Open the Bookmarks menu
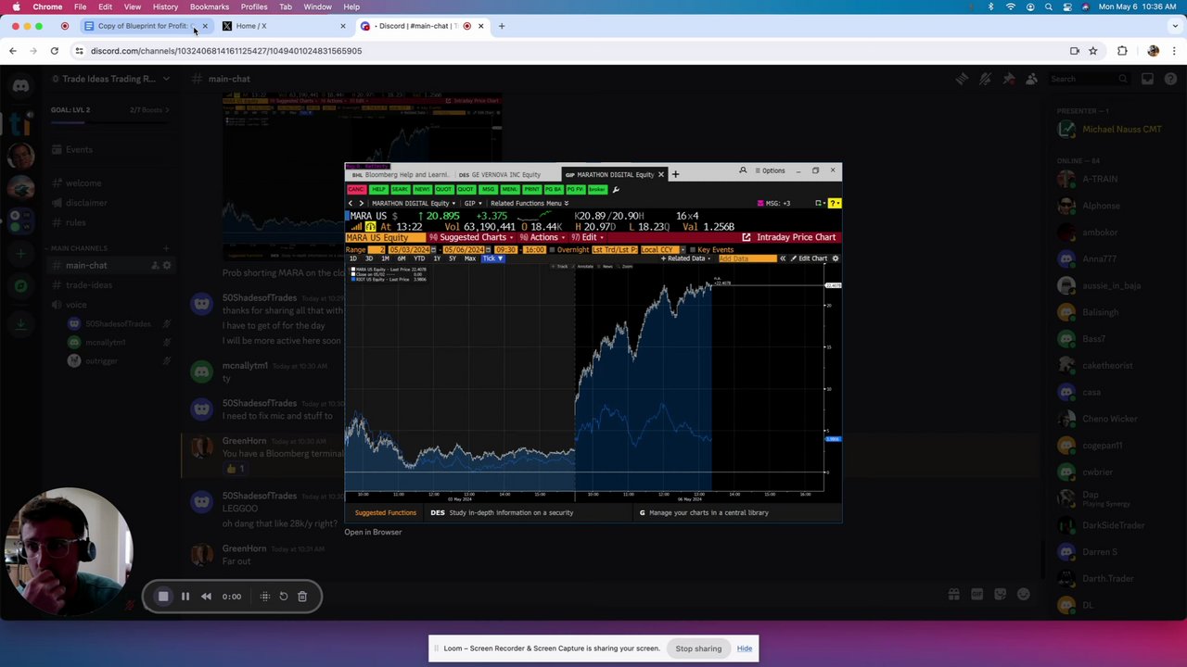Image resolution: width=1187 pixels, height=667 pixels. pyautogui.click(x=210, y=6)
